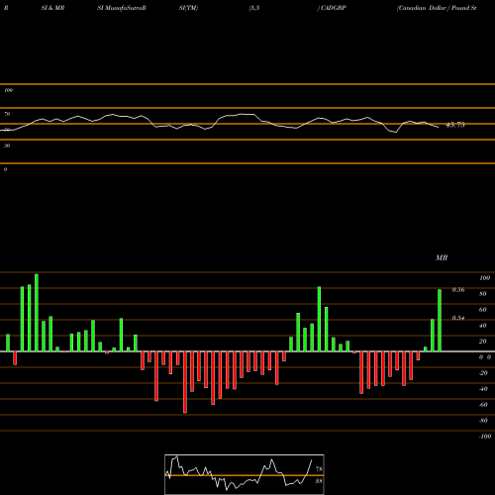
Task: Select the last green histogram bar
Action: tap(440, 320)
